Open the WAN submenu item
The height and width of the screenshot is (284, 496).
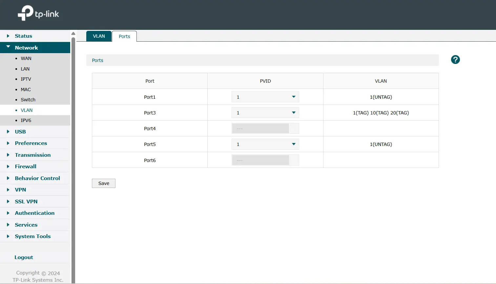[26, 58]
